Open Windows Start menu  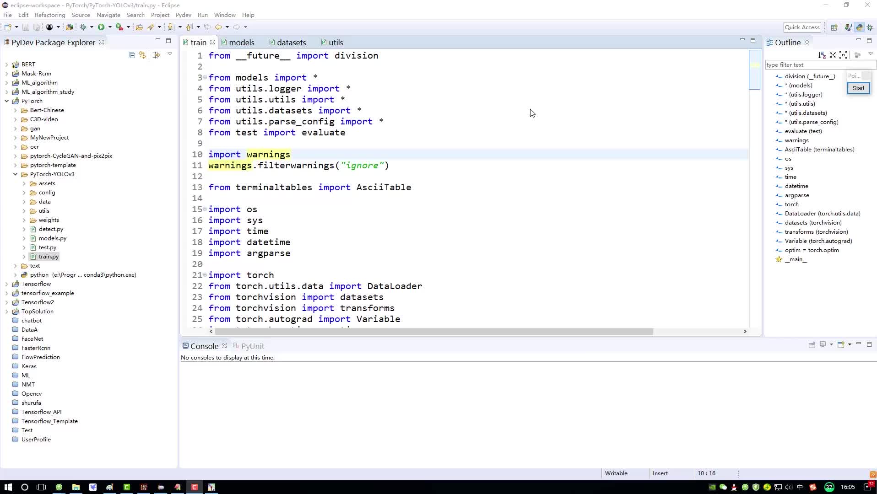coord(8,487)
